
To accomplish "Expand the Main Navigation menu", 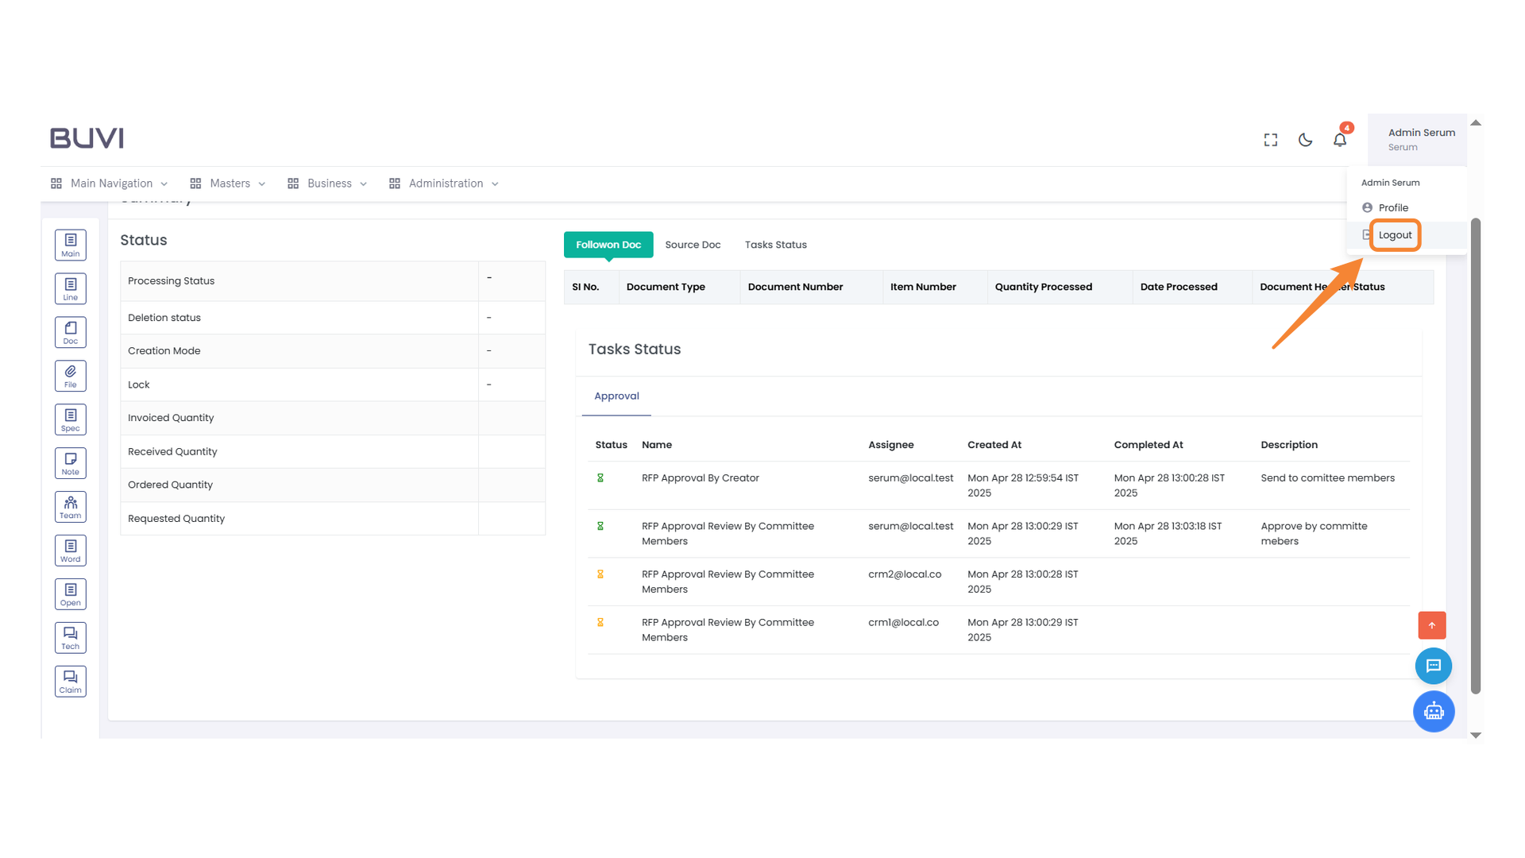I will (x=110, y=184).
